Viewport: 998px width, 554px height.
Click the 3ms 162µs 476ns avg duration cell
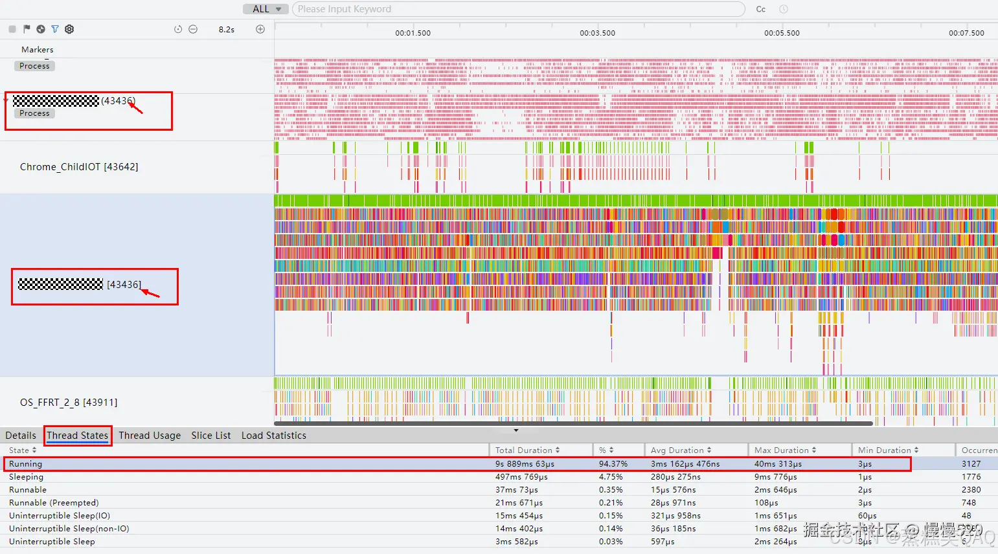coord(685,464)
